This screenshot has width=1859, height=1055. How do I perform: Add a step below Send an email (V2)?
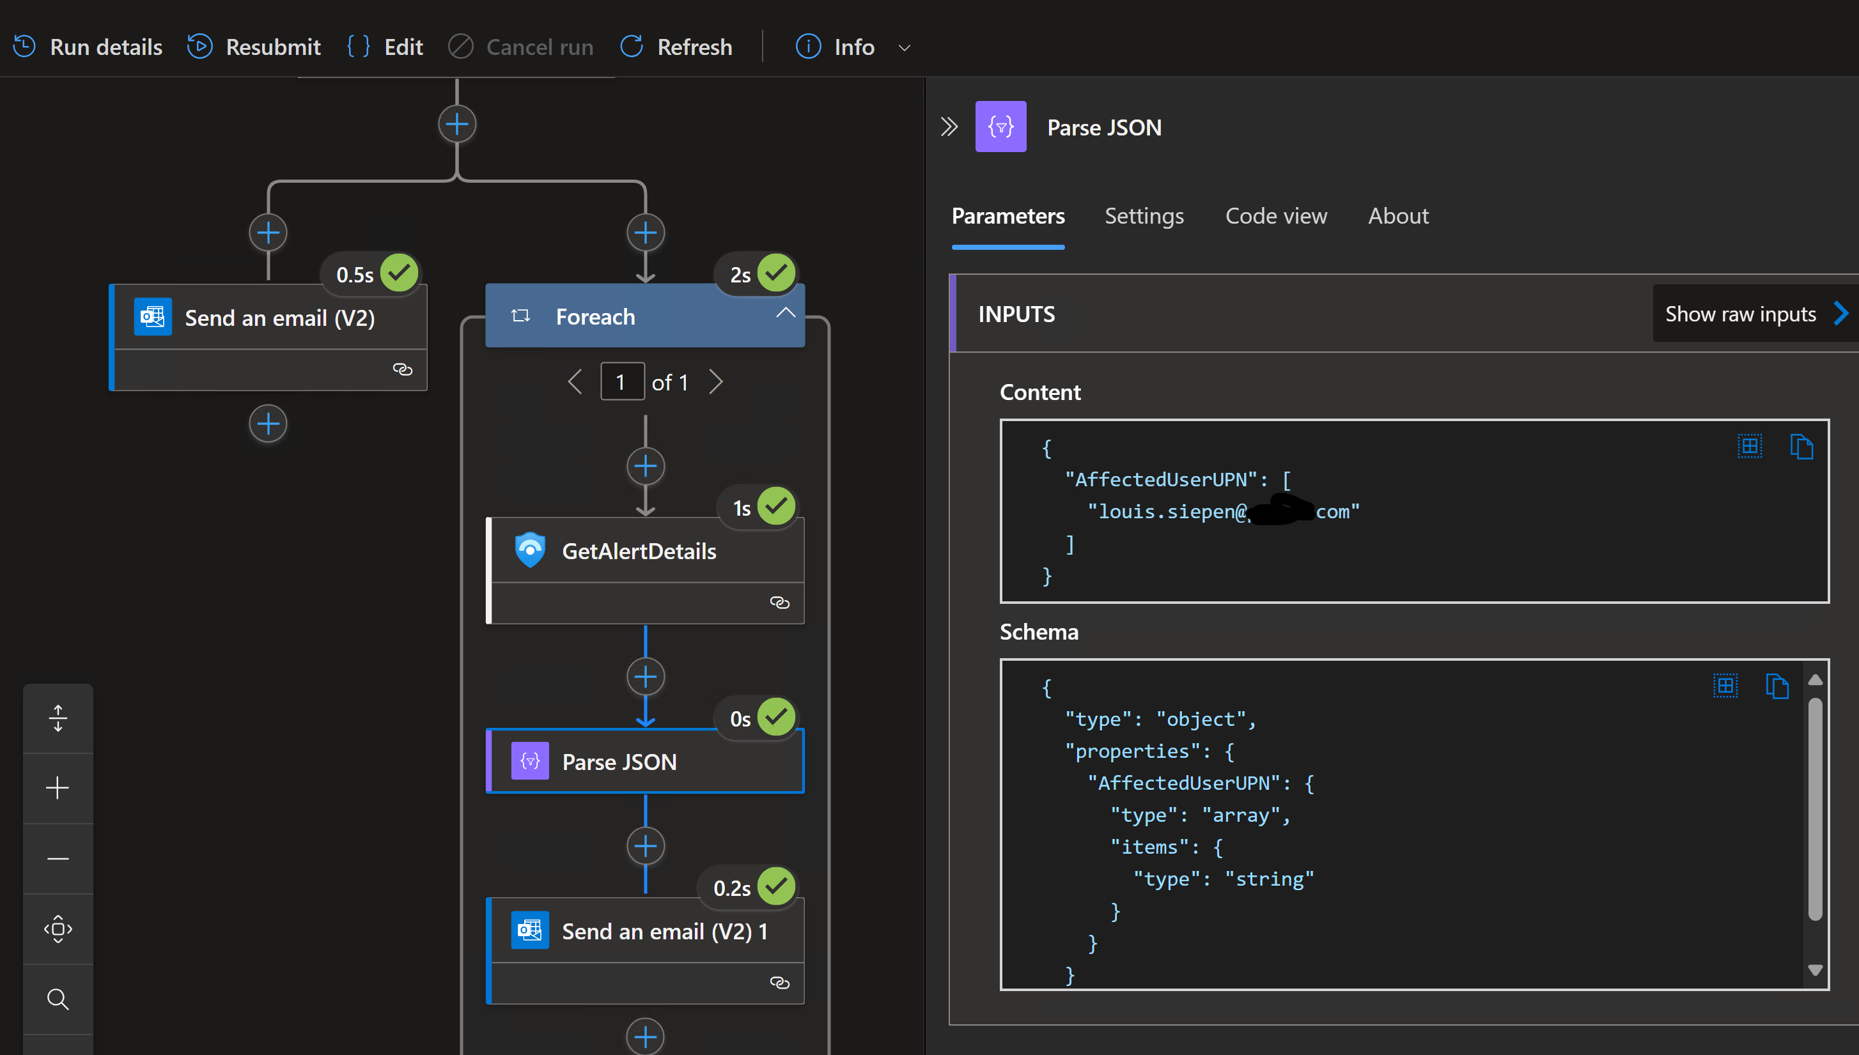268,424
